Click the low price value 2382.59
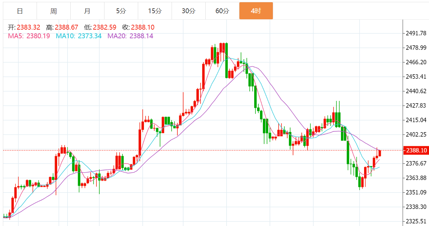 (105, 27)
